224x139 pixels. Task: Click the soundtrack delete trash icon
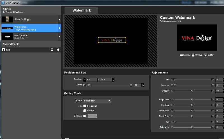click(x=52, y=50)
